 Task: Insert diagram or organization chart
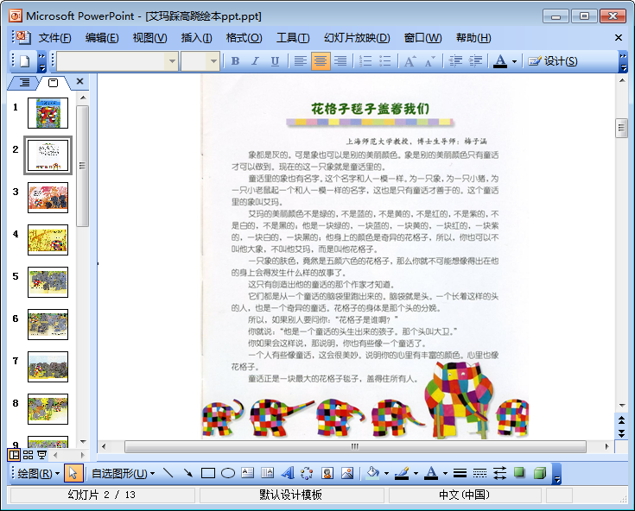(x=307, y=472)
